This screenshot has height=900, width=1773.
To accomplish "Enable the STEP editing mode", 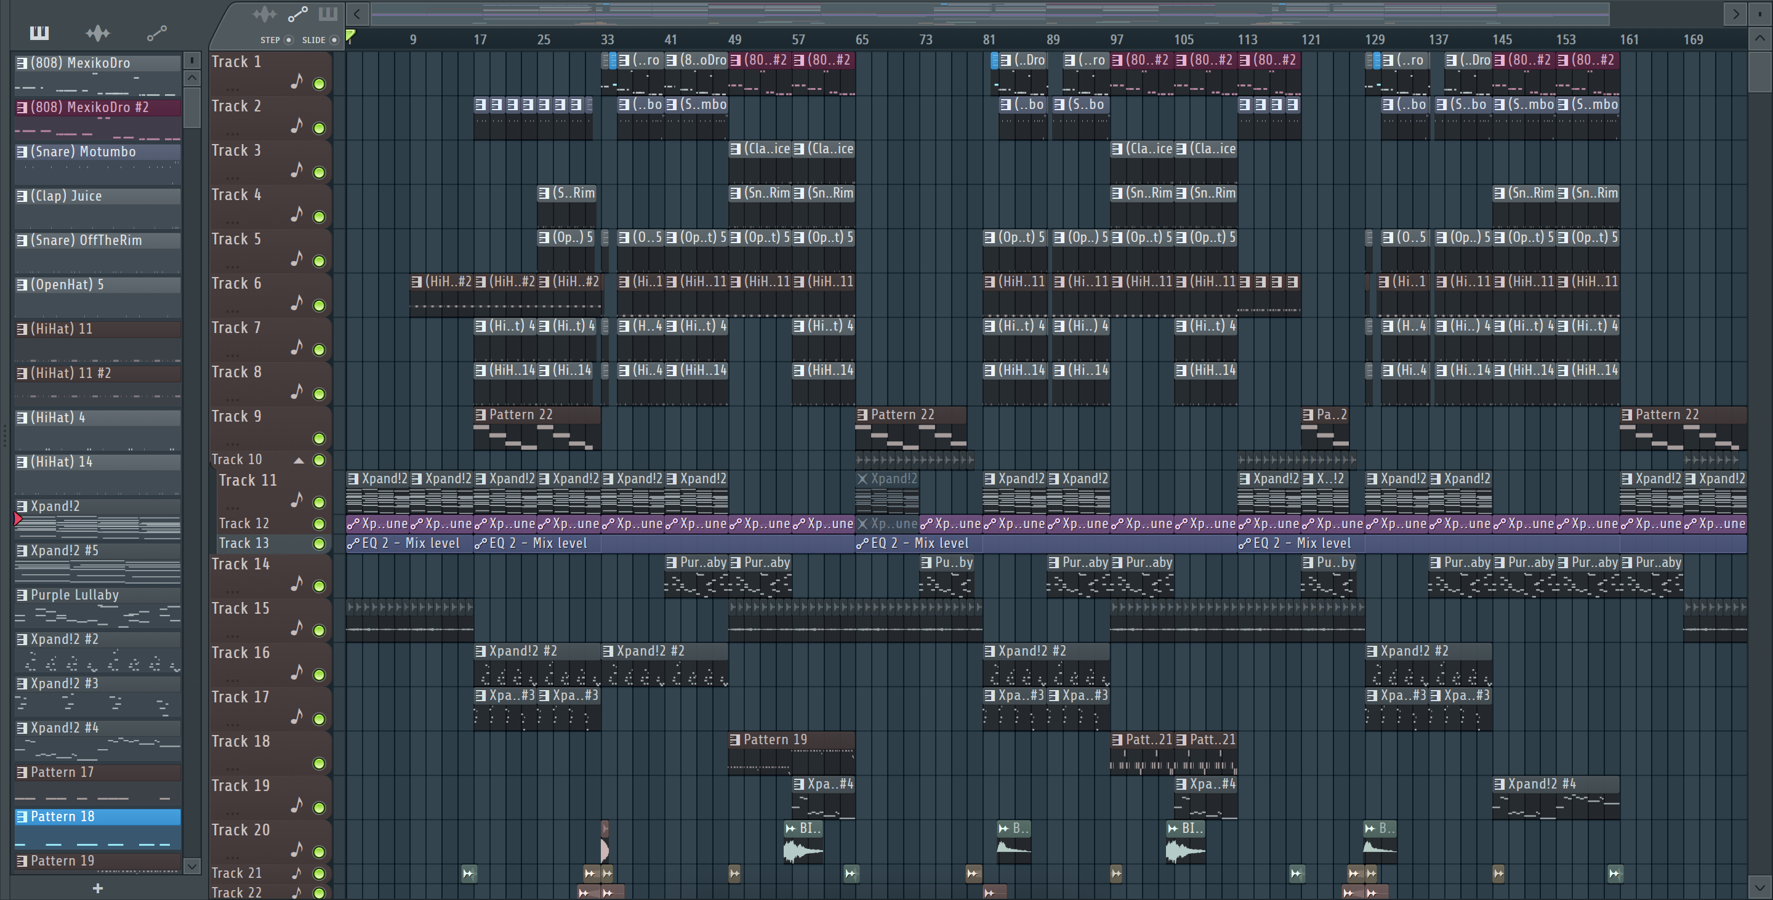I will pos(288,40).
